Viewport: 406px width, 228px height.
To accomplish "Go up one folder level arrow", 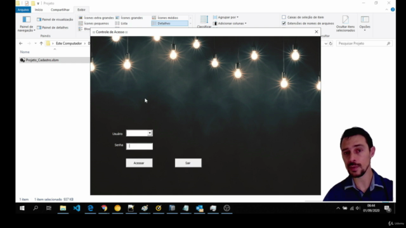I will (x=41, y=43).
